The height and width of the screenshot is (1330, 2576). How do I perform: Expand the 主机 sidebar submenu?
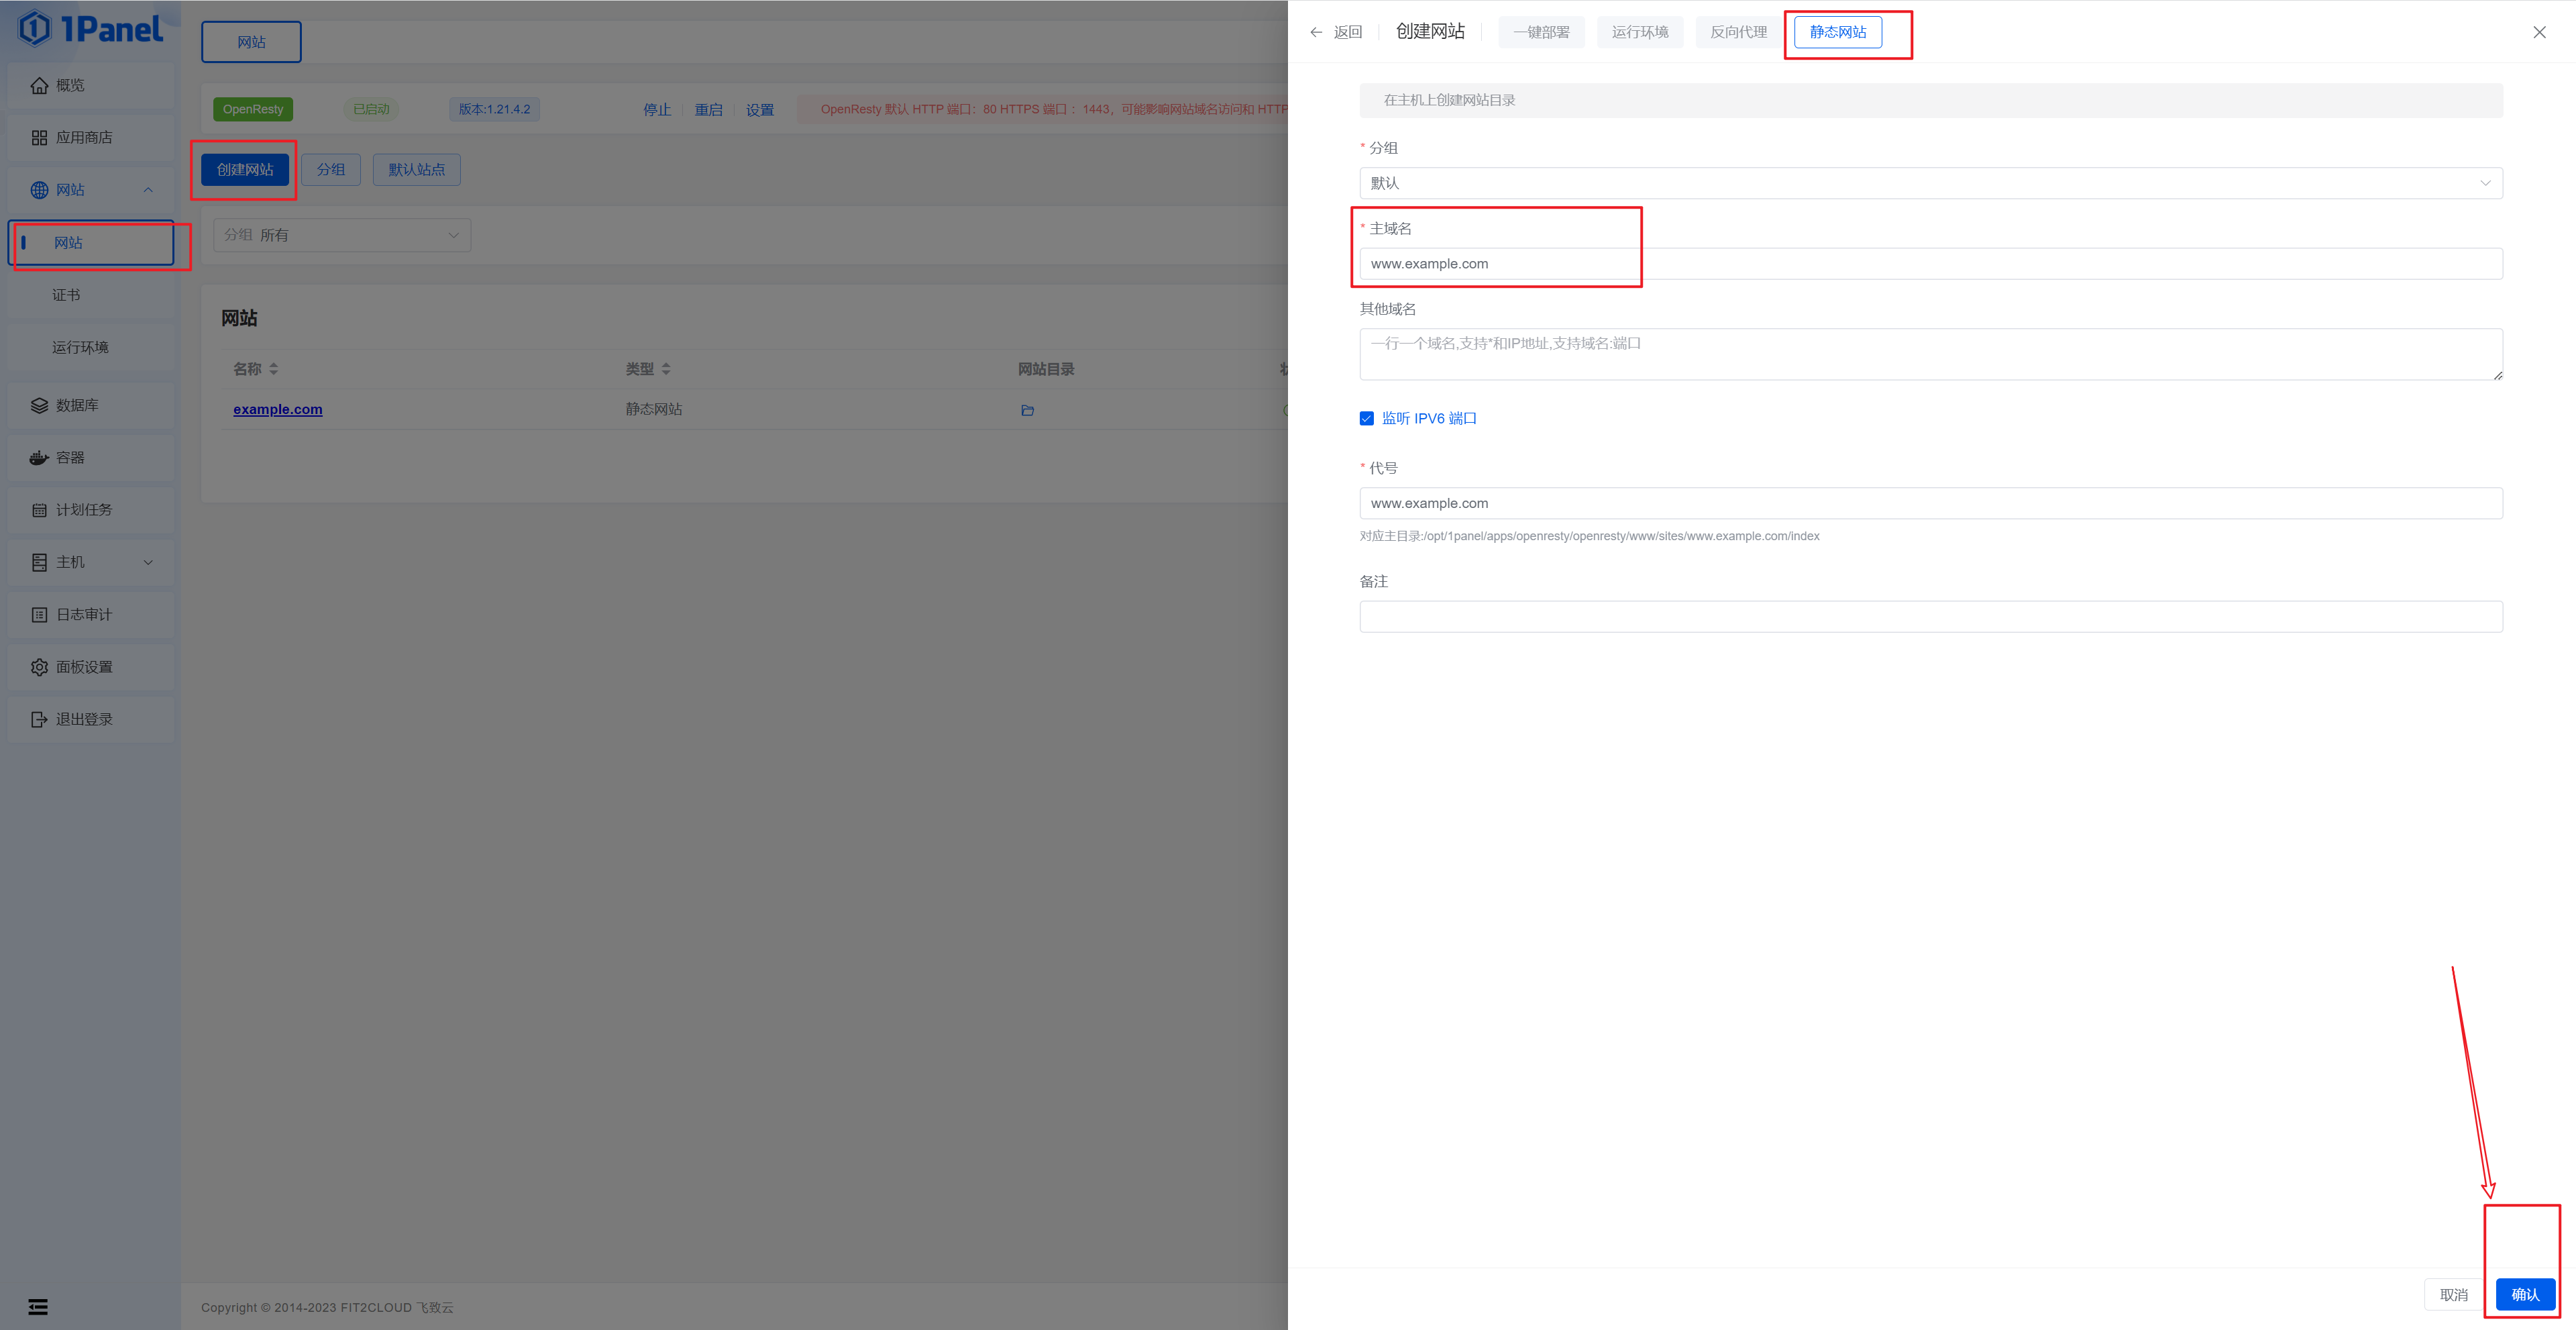(148, 563)
